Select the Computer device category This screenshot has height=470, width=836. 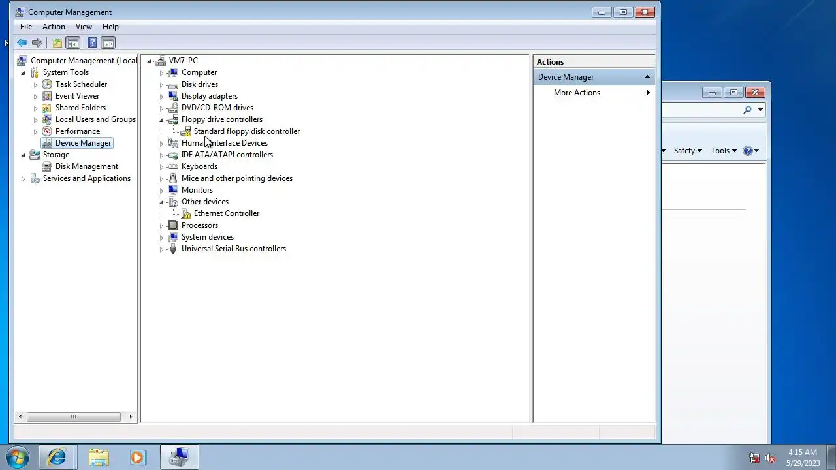click(199, 72)
